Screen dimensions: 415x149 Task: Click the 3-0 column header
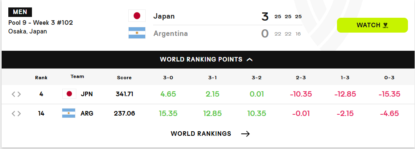(x=168, y=78)
